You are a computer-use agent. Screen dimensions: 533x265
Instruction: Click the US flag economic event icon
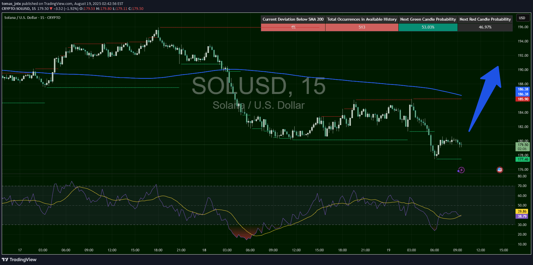[x=500, y=170]
